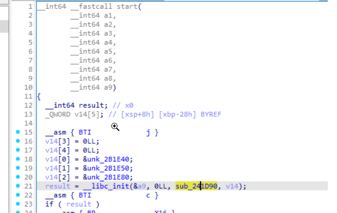Toggle breakpoint dot on line 15
This screenshot has height=213, width=337.
click(18, 132)
